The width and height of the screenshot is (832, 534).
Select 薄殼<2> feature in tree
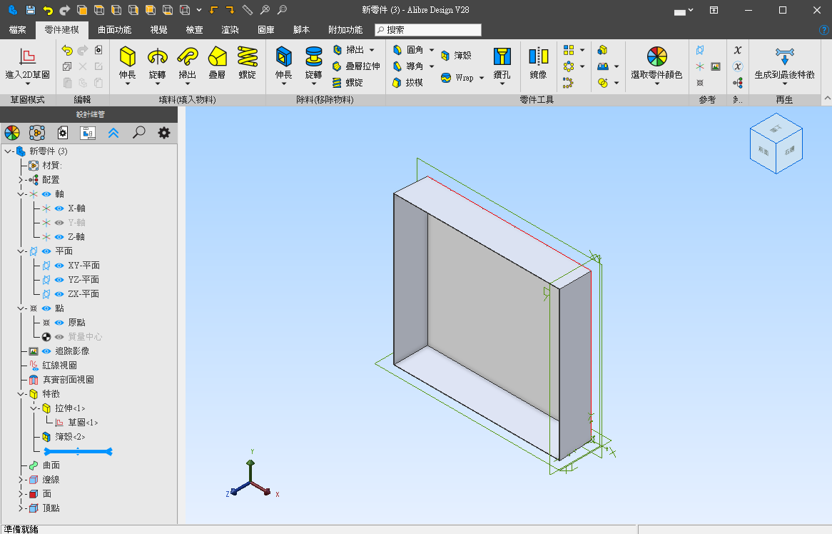[70, 437]
